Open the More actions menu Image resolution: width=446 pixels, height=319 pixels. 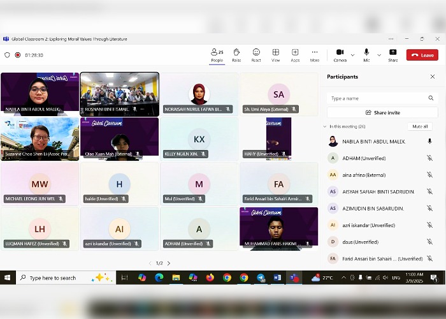[x=315, y=55]
